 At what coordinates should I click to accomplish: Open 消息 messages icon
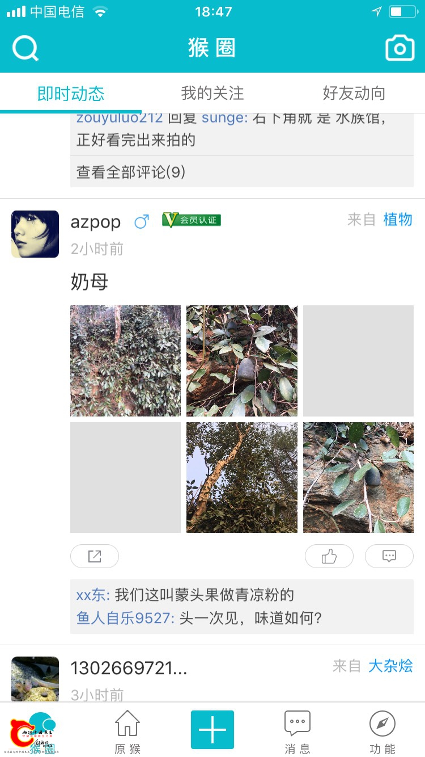(297, 731)
